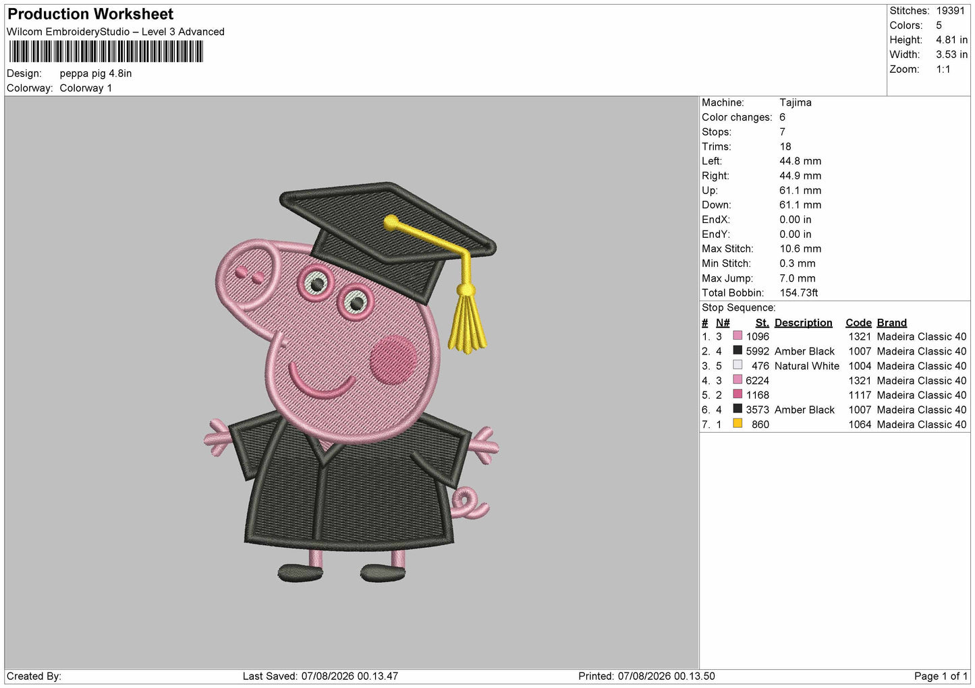
Task: Click the Total Bobbin value '154.73ft'
Action: 799,293
